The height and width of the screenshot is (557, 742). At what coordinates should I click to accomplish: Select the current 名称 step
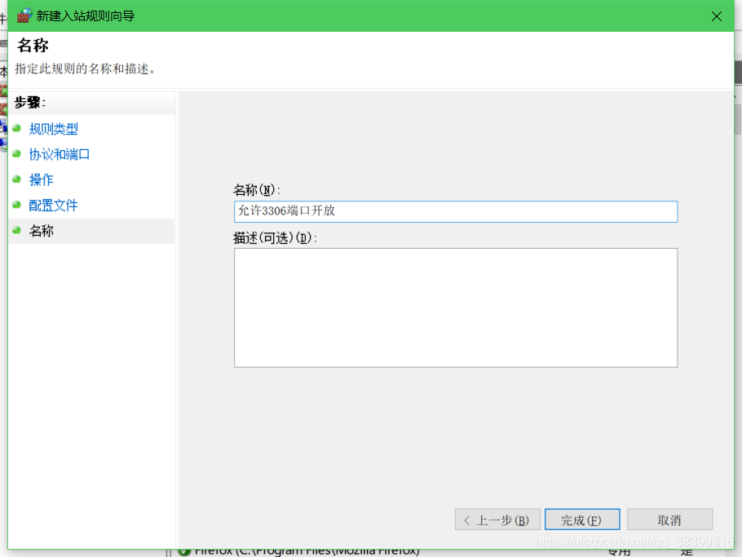42,231
